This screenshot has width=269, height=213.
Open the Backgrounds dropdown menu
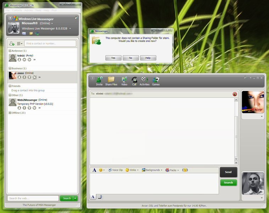click(x=152, y=170)
